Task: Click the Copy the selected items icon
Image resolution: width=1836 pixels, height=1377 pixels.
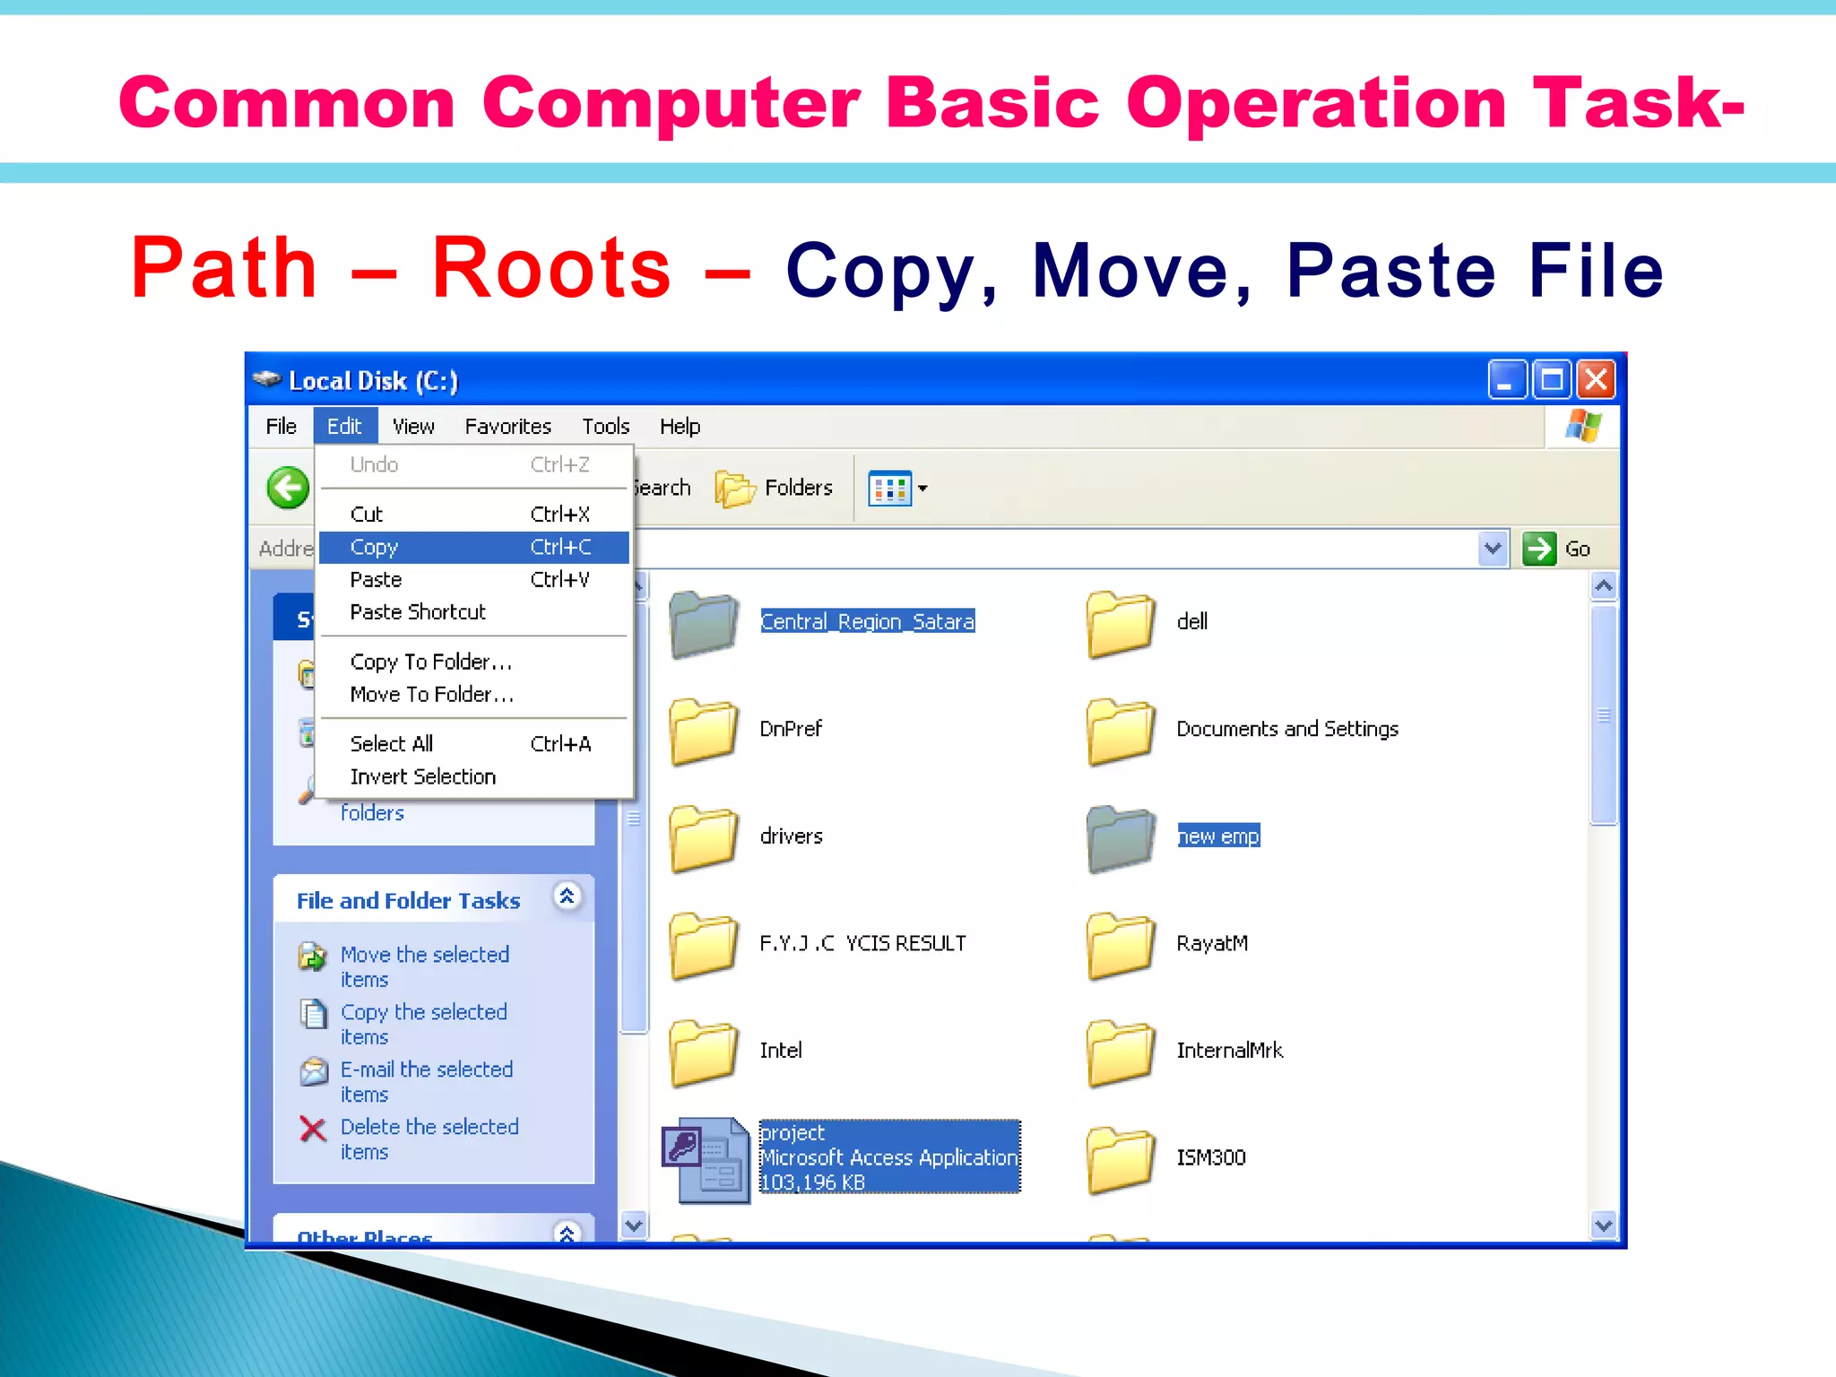Action: (312, 1014)
